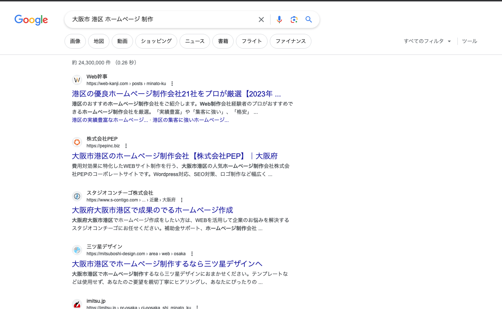Open the three-dot menu for Web幹事 result
Viewport: 502px width, 309px height.
172,84
